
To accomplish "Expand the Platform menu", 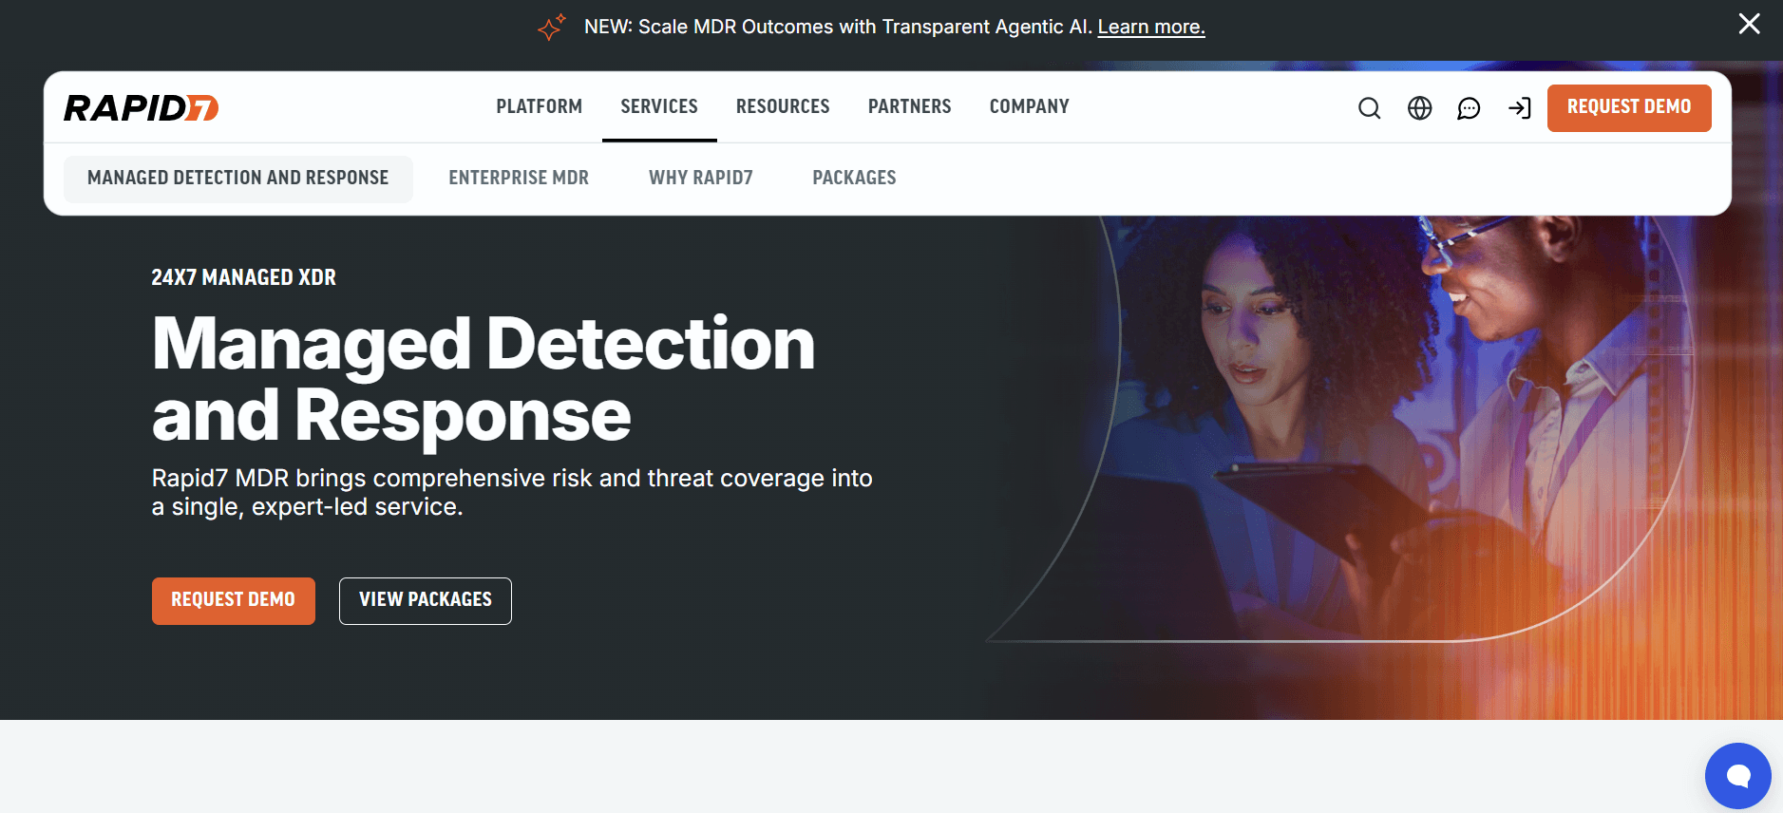I will click(x=539, y=106).
